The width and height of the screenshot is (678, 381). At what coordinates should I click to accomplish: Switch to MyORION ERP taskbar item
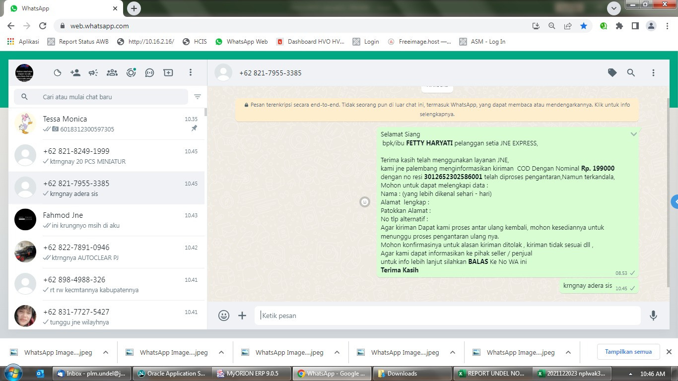point(252,374)
